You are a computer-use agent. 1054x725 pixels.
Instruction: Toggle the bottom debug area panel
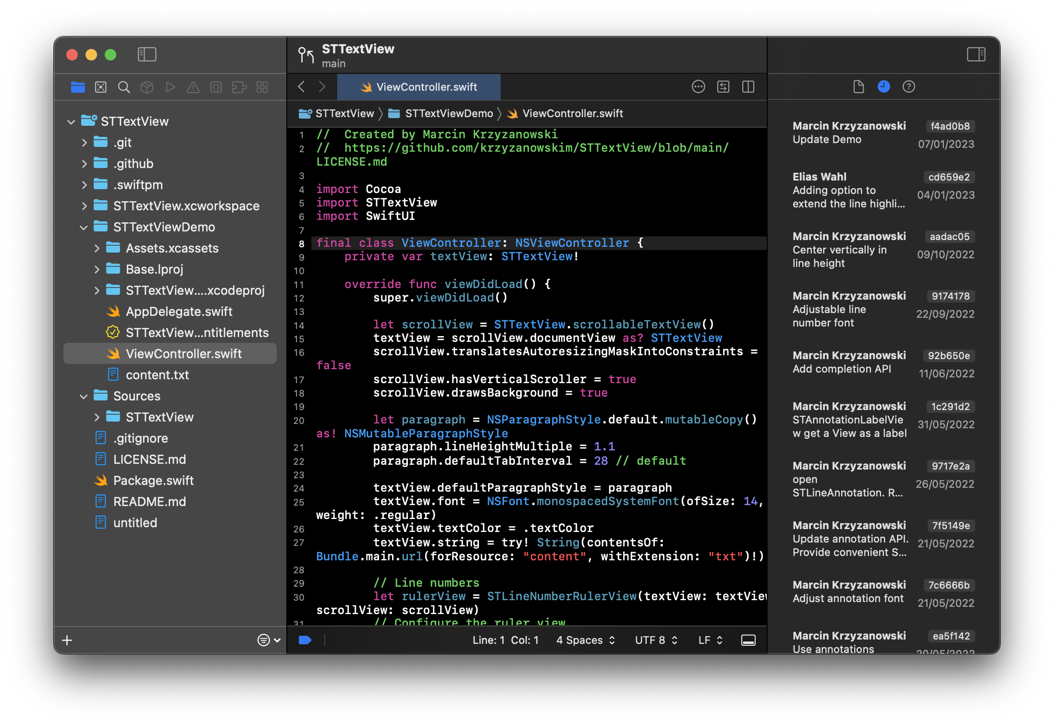click(x=748, y=640)
